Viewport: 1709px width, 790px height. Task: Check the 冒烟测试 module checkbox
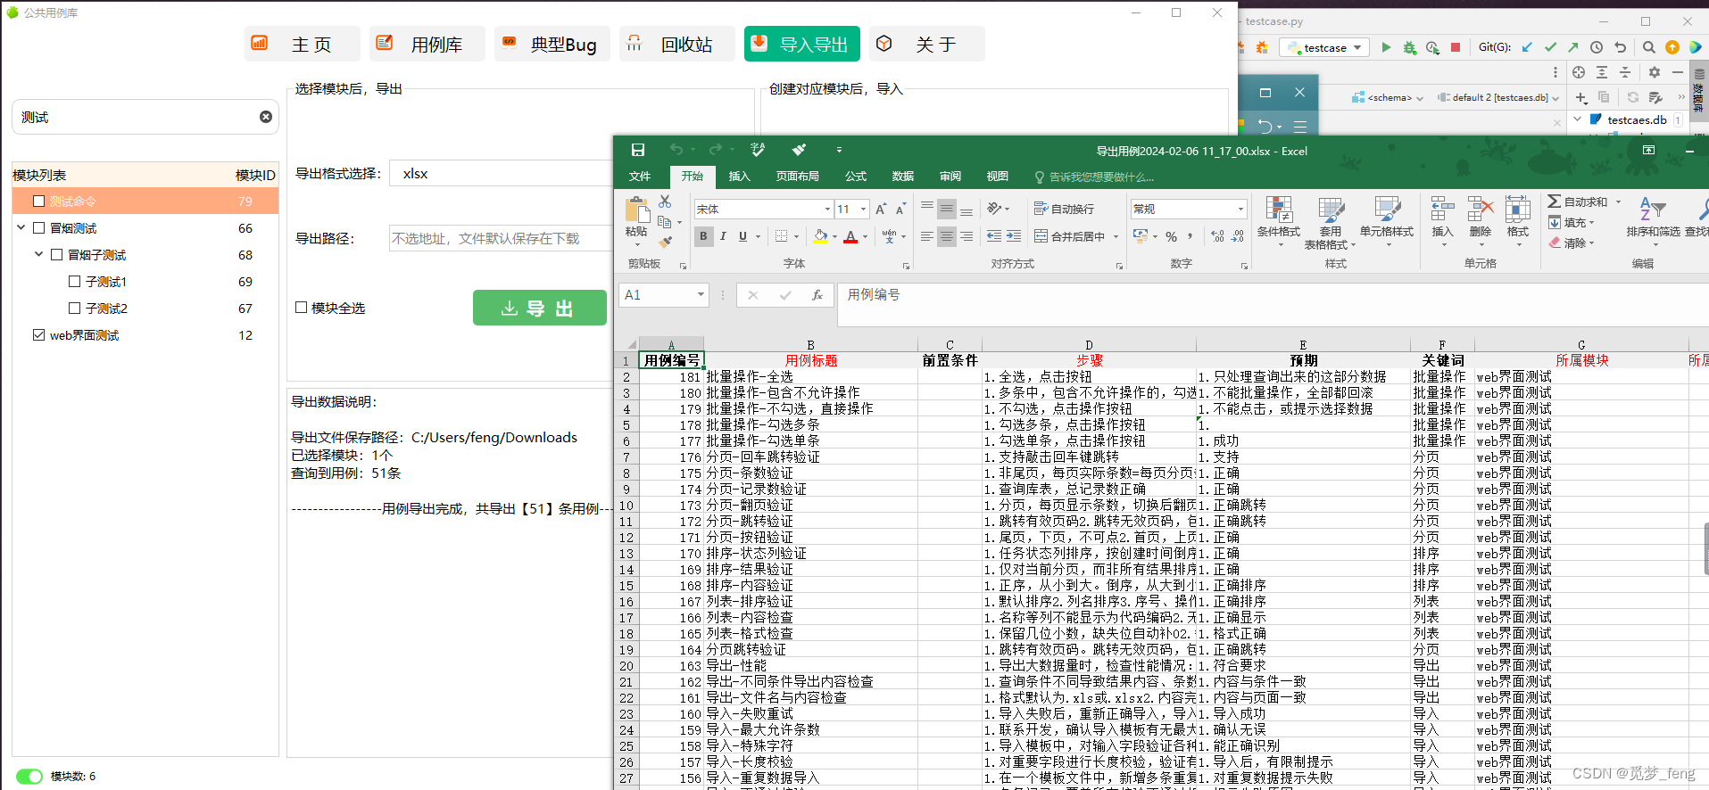click(x=38, y=228)
